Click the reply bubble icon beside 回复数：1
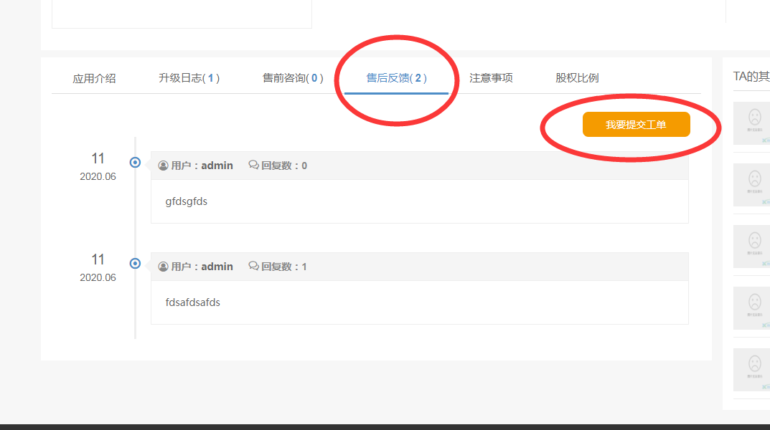The image size is (770, 430). (x=253, y=267)
